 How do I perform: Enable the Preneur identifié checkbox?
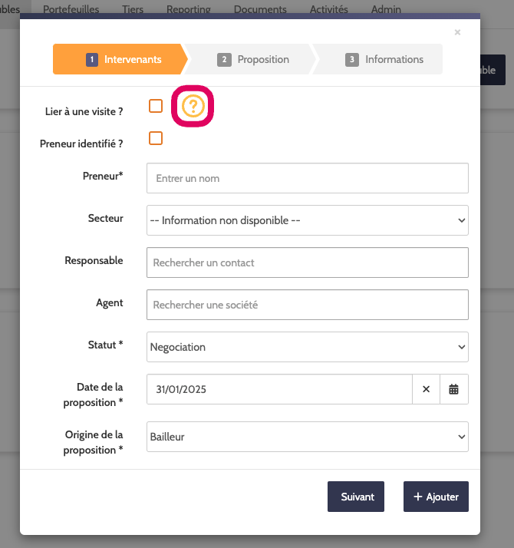(156, 138)
